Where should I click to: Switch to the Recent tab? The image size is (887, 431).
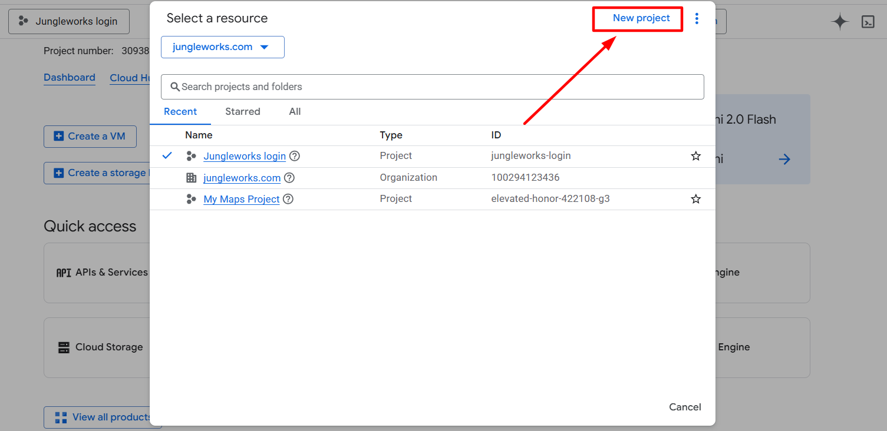pos(180,111)
